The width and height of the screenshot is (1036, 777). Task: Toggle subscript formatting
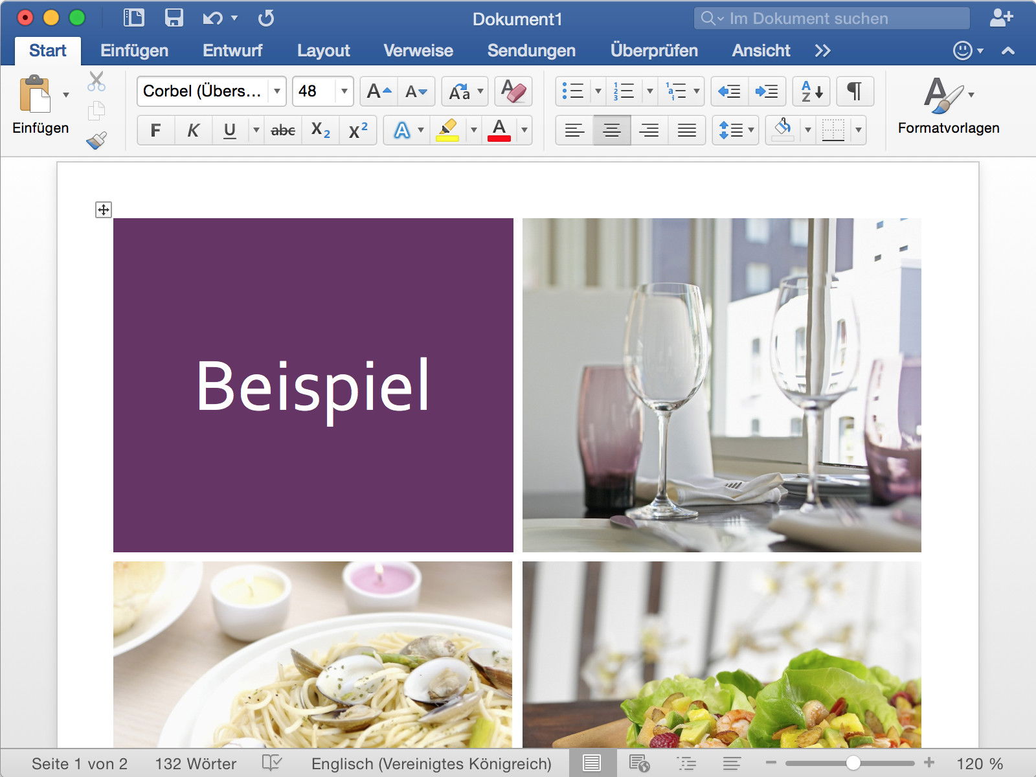pyautogui.click(x=321, y=130)
